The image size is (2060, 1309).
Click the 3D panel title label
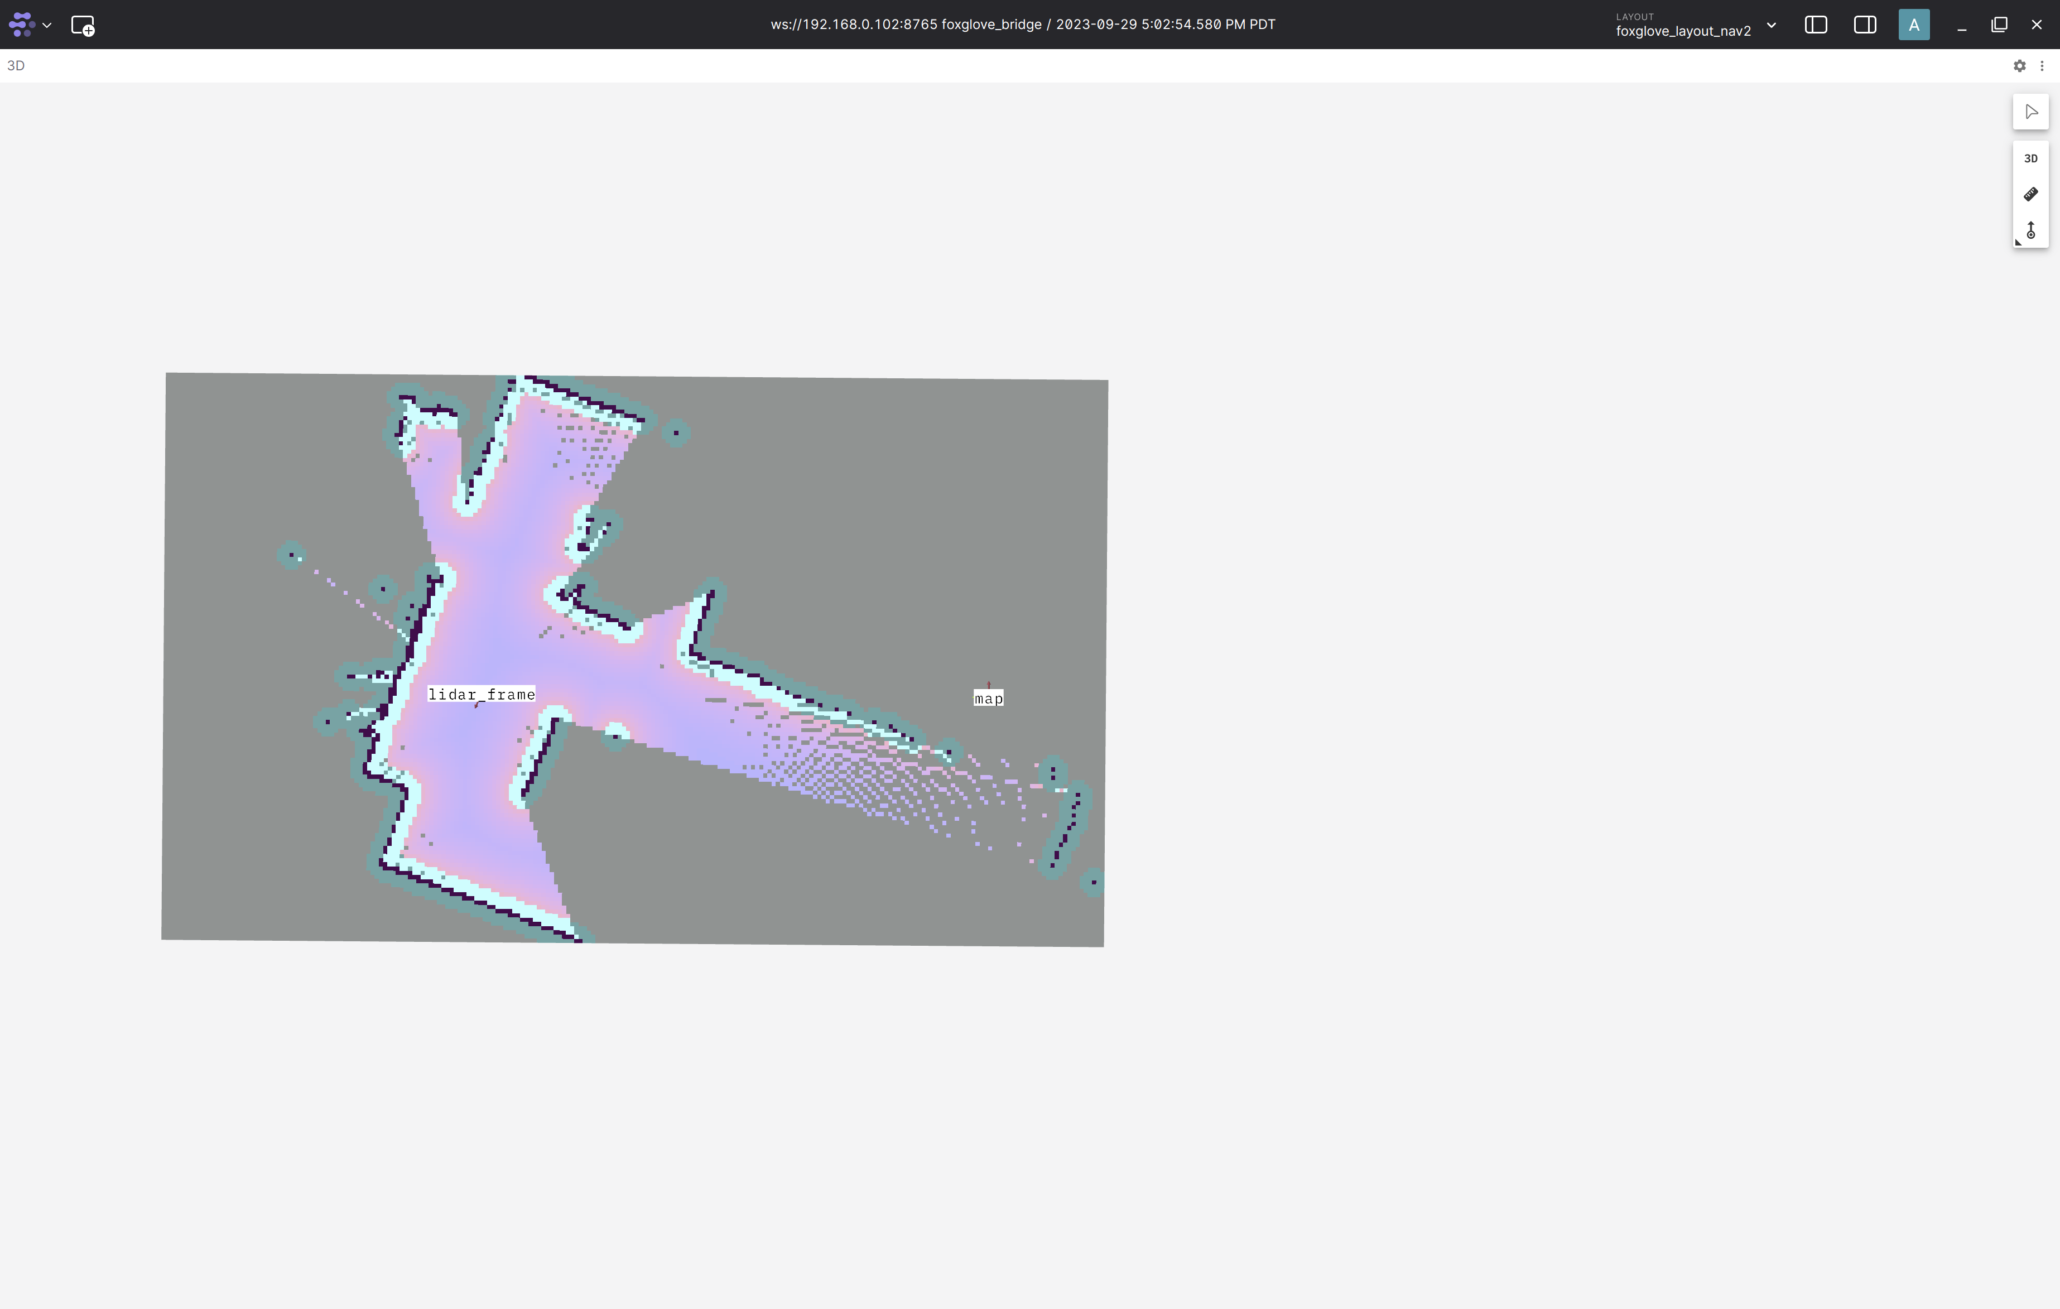tap(16, 66)
